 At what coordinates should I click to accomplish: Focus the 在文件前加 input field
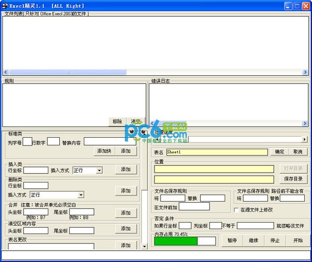pyautogui.click(x=194, y=206)
